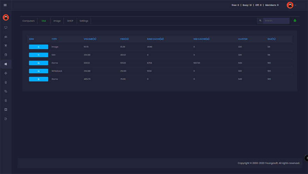Go to the Settings tab
Image resolution: width=308 pixels, height=174 pixels.
84,21
